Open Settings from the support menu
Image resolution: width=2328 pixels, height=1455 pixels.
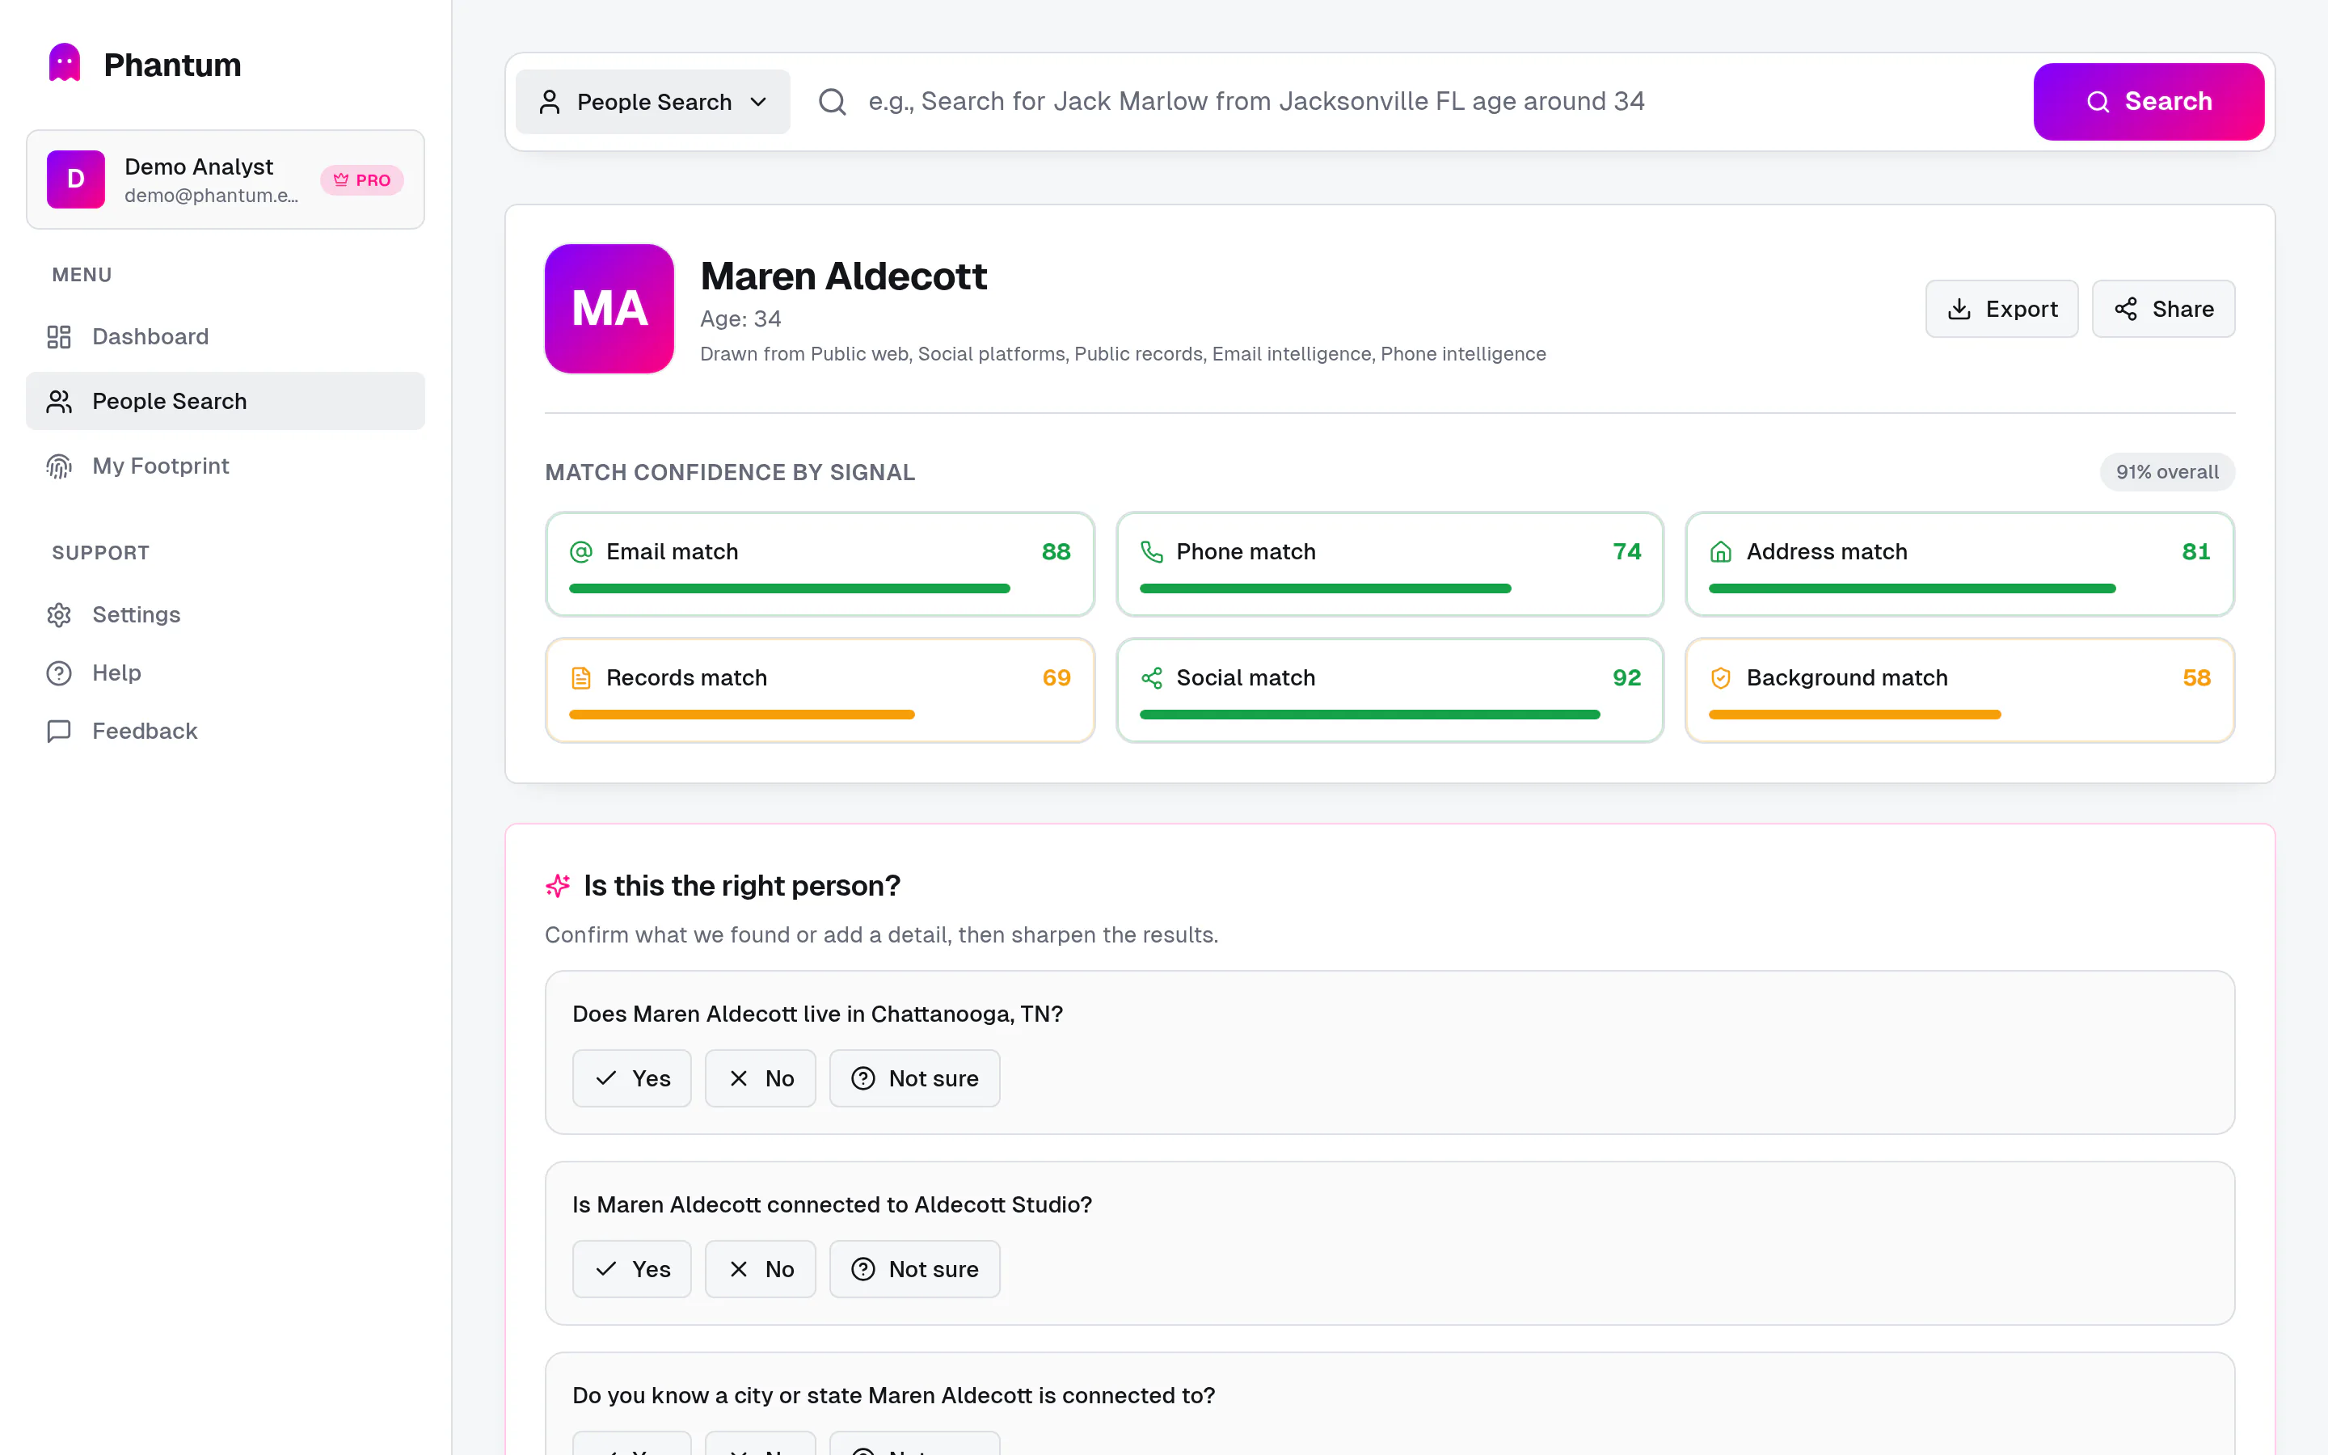[225, 615]
